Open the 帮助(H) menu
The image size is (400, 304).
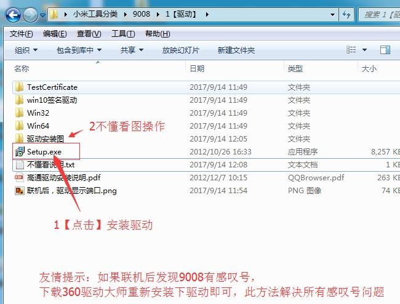click(x=158, y=34)
